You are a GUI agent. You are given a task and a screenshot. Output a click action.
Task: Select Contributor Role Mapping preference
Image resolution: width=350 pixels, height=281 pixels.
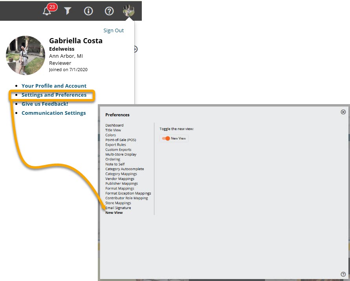pos(126,198)
